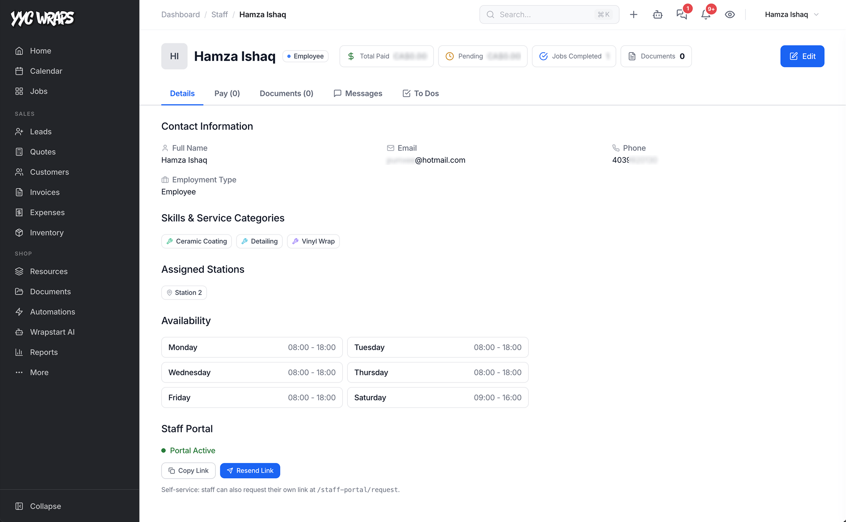The image size is (846, 522).
Task: Click the Portal Active status
Action: (188, 451)
